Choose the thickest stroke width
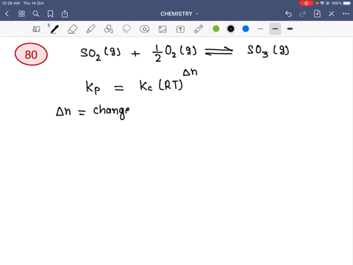353x265 pixels. (290, 29)
